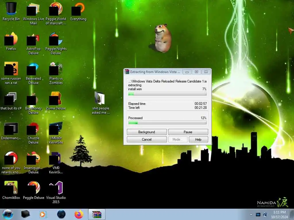Open the taskbar clock showing 1:11 PM

click(x=279, y=215)
